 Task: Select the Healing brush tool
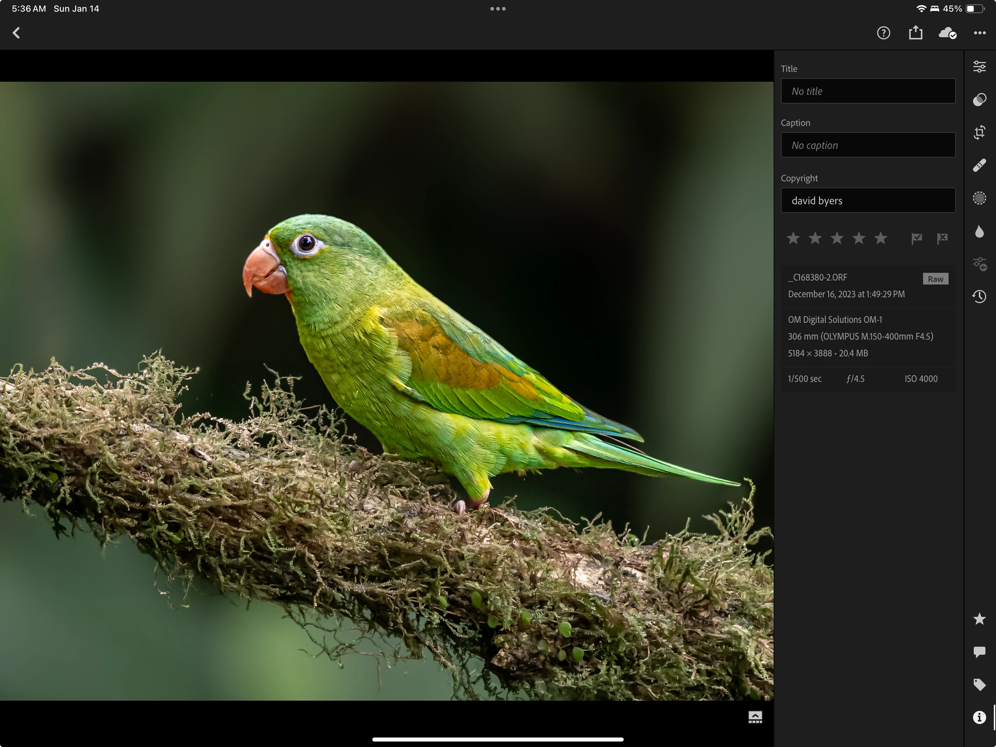tap(979, 165)
